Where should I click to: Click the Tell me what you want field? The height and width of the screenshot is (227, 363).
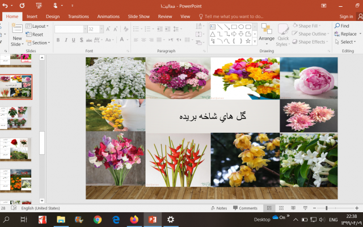tap(231, 16)
